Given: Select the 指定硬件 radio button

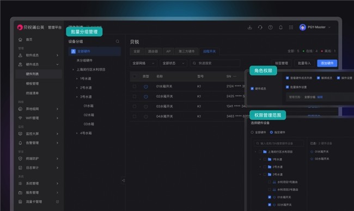Looking at the screenshot, I should [271, 132].
